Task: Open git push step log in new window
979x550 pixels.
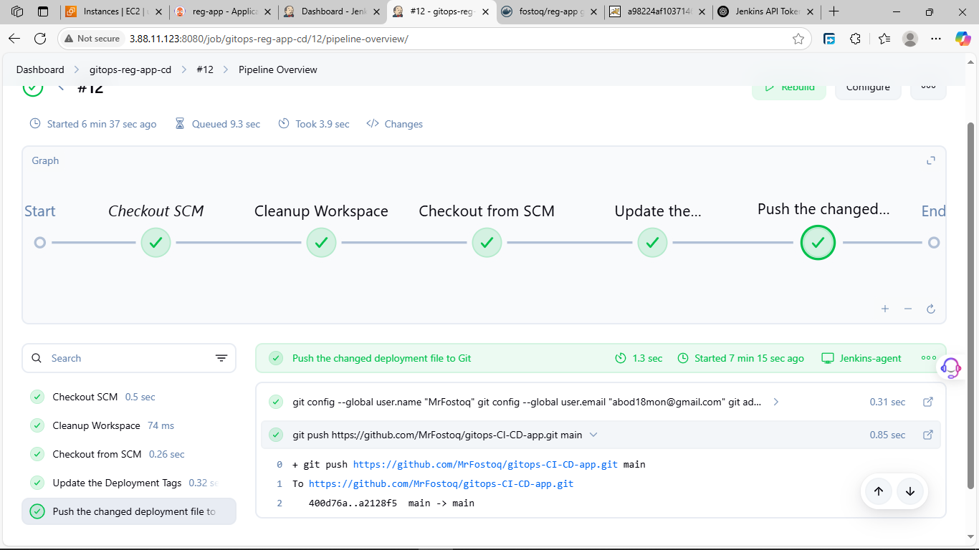Action: click(928, 435)
